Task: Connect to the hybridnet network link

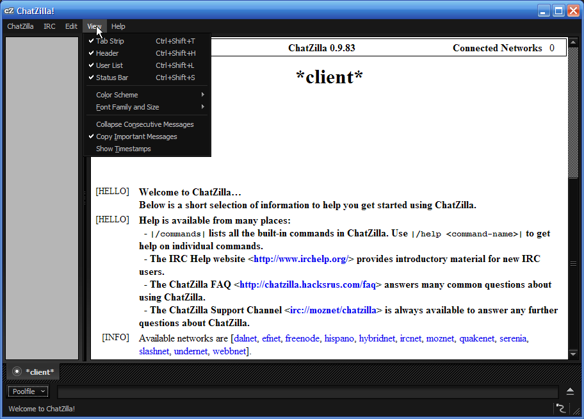Action: tap(377, 338)
